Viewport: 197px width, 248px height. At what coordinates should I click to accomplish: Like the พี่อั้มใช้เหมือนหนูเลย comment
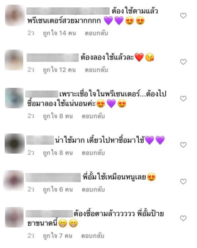tap(183, 181)
